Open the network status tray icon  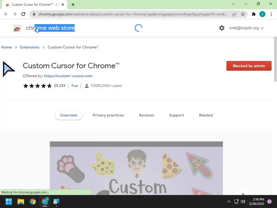(x=236, y=201)
